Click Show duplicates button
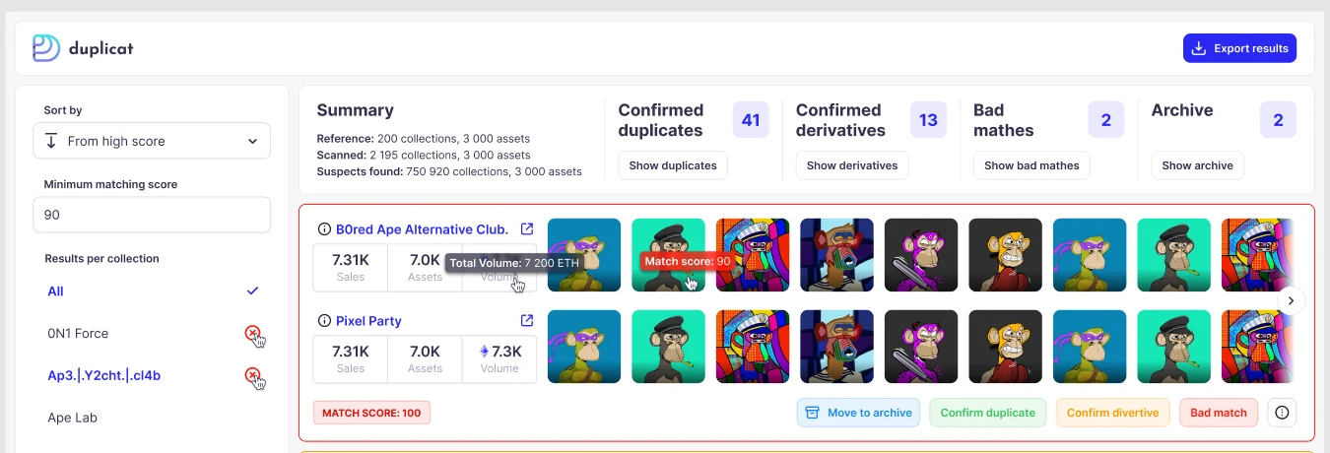The height and width of the screenshot is (453, 1330). (673, 165)
